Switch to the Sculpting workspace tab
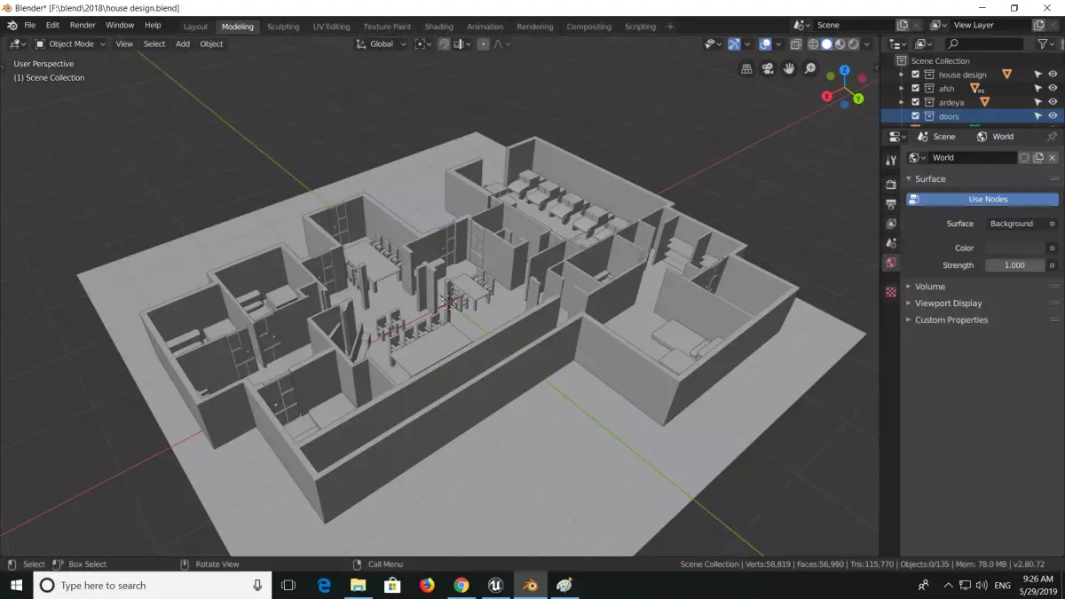This screenshot has width=1065, height=599. point(283,27)
